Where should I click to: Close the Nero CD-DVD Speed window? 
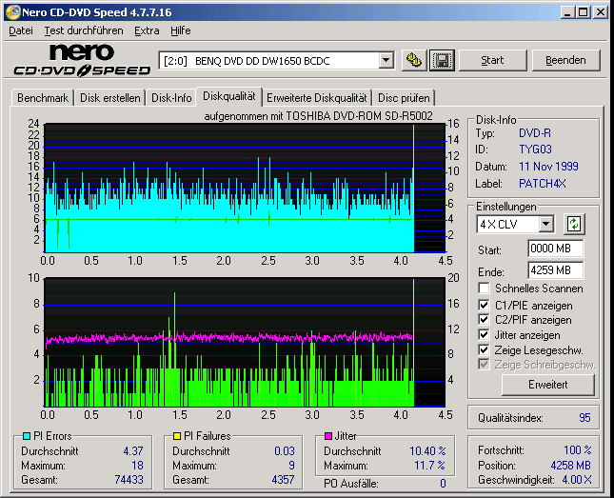click(x=600, y=12)
